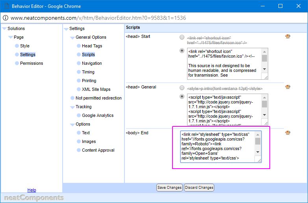Select struck-through p.intro style radio

pyautogui.click(x=182, y=88)
